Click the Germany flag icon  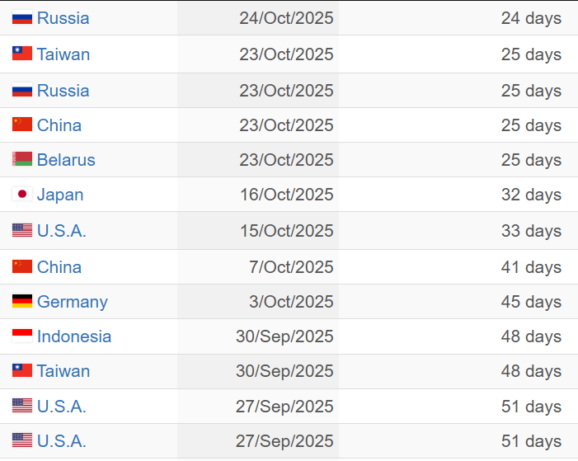pos(22,302)
